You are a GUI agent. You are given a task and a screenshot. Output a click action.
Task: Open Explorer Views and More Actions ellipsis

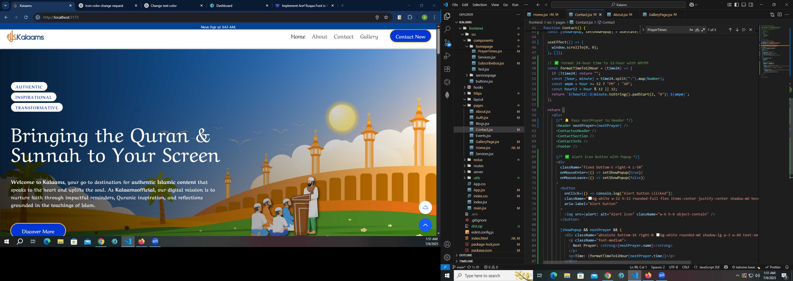[518, 15]
